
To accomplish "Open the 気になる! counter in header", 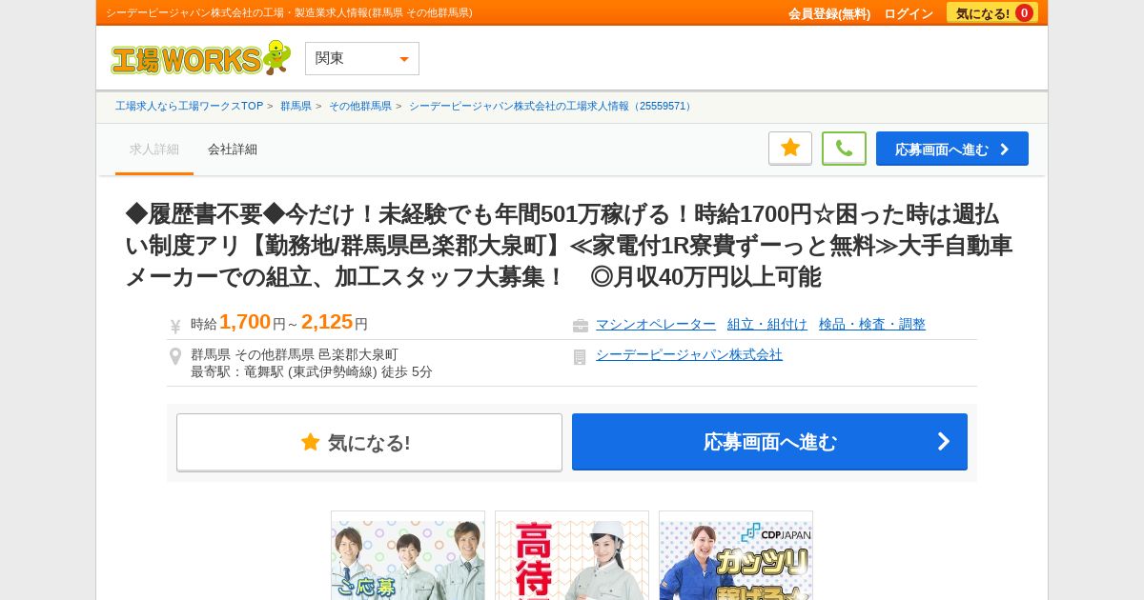I will (x=992, y=12).
